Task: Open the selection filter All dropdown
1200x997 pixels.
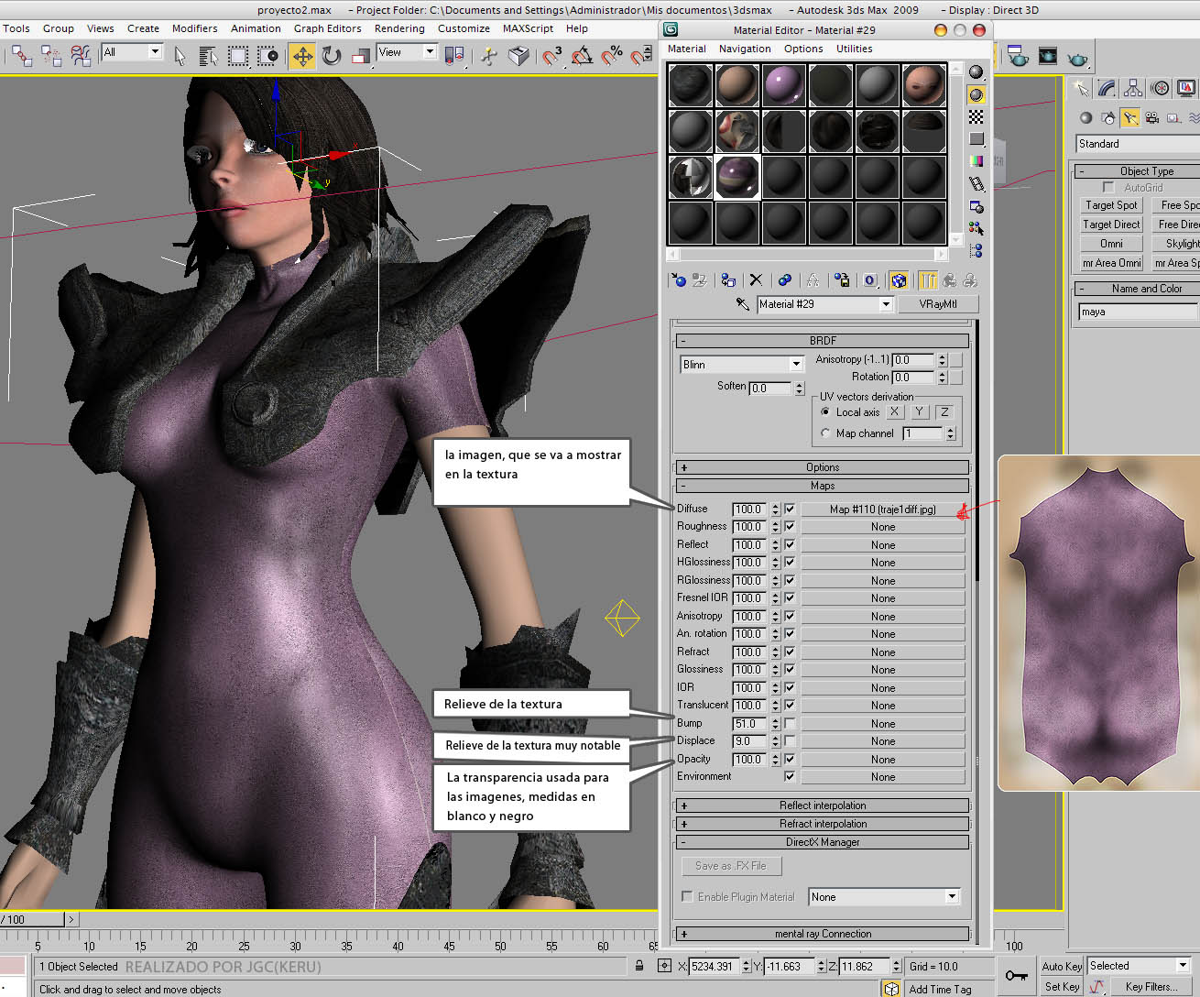Action: (155, 52)
